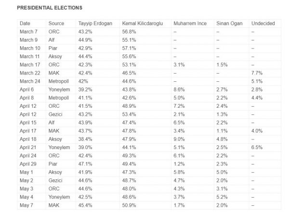Select the 50.9% cell in May 7 row
This screenshot has height=214, width=289.
tap(129, 205)
